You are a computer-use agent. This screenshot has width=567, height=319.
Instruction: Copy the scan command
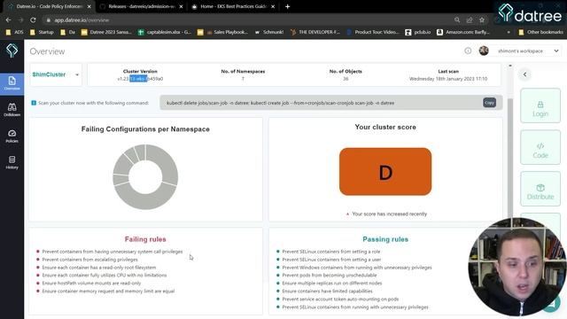click(x=489, y=103)
